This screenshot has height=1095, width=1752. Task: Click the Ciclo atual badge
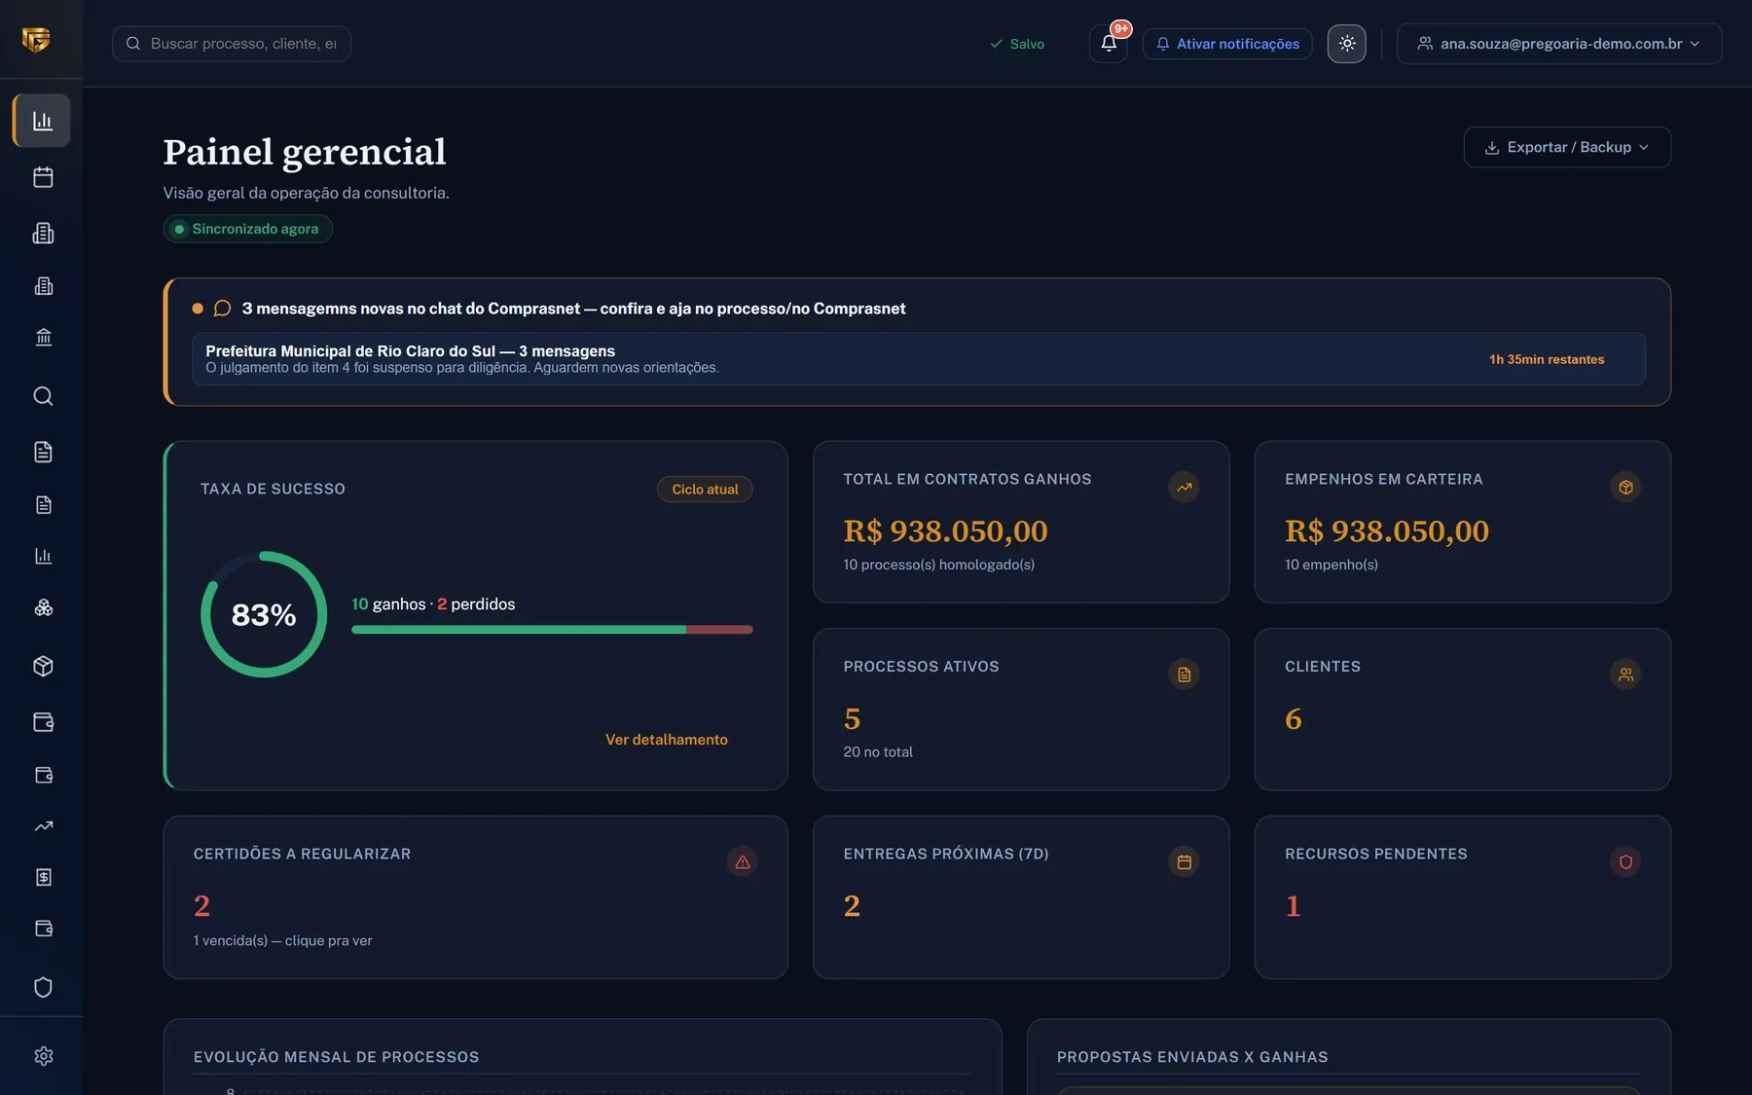(x=705, y=490)
